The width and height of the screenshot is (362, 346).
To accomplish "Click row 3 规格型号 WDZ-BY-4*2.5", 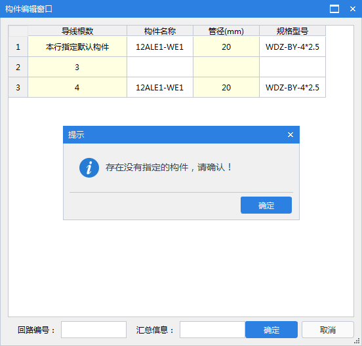I will pyautogui.click(x=292, y=87).
